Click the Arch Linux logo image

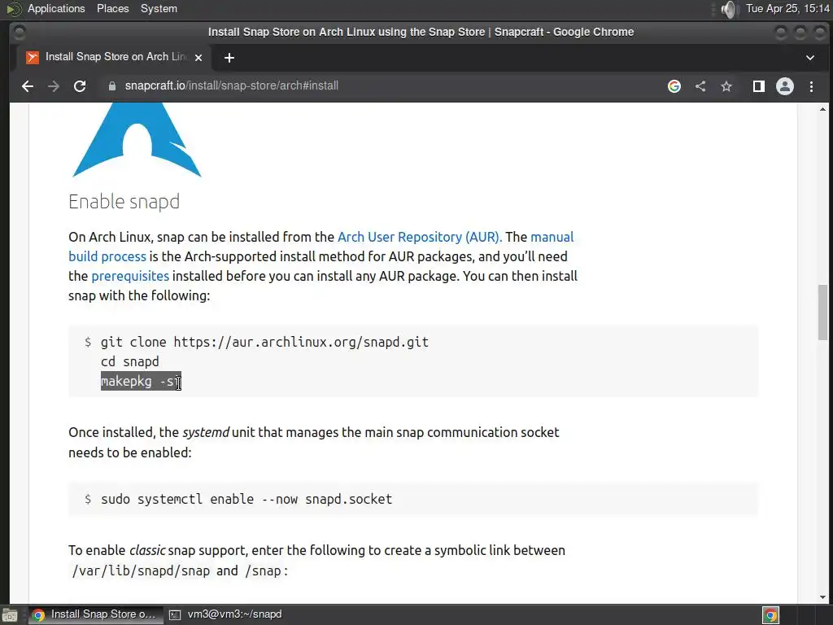coord(137,140)
